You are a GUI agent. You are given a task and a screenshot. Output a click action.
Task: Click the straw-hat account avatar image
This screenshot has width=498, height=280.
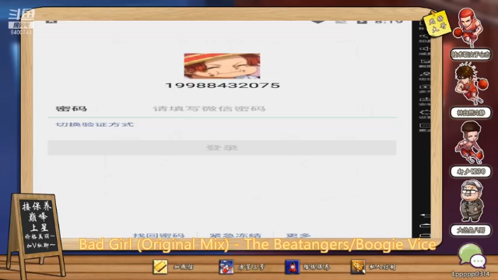[222, 65]
